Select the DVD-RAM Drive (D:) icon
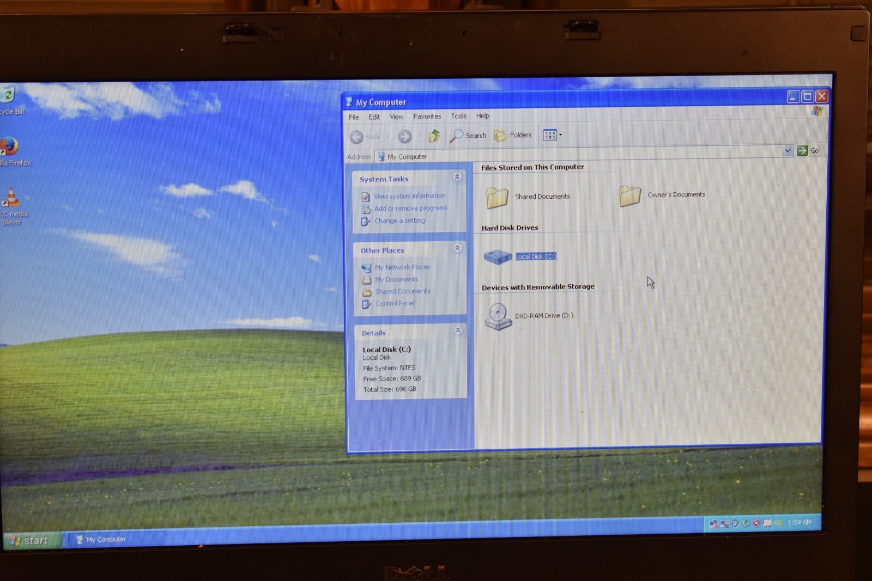The width and height of the screenshot is (872, 581). 498,317
